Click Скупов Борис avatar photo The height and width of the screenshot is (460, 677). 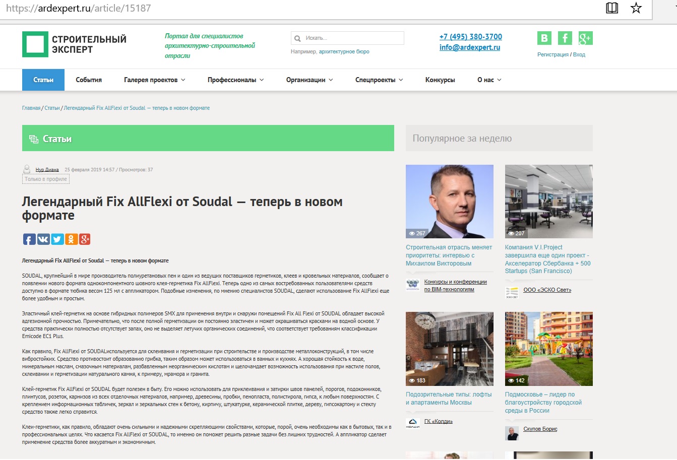(512, 433)
